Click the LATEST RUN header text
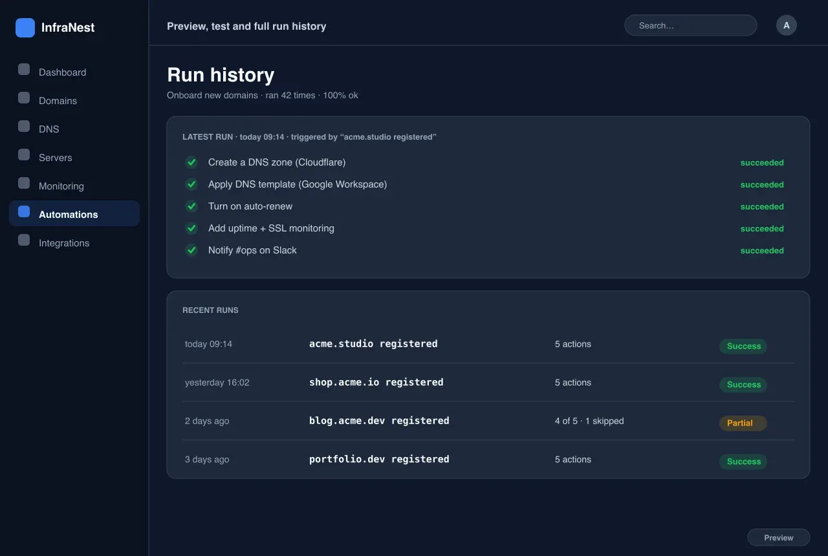Viewport: 828px width, 556px height. pyautogui.click(x=309, y=137)
